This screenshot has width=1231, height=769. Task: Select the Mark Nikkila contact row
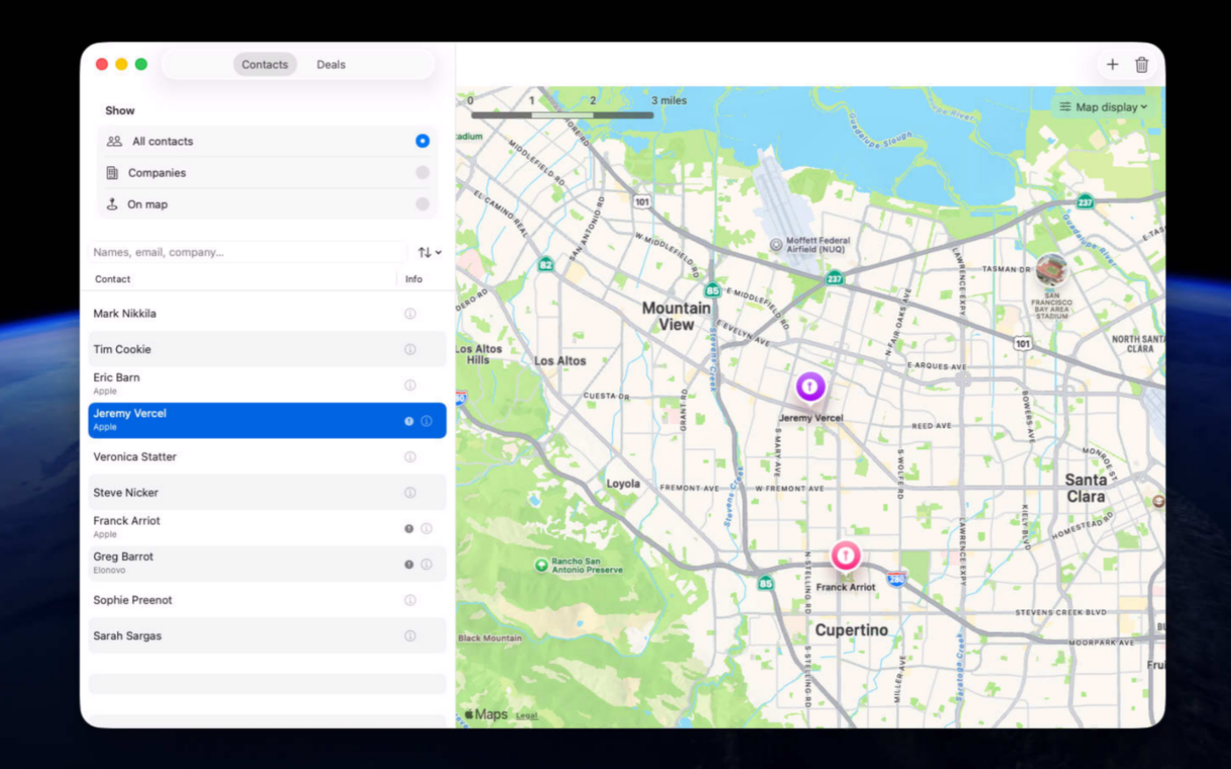coord(267,314)
